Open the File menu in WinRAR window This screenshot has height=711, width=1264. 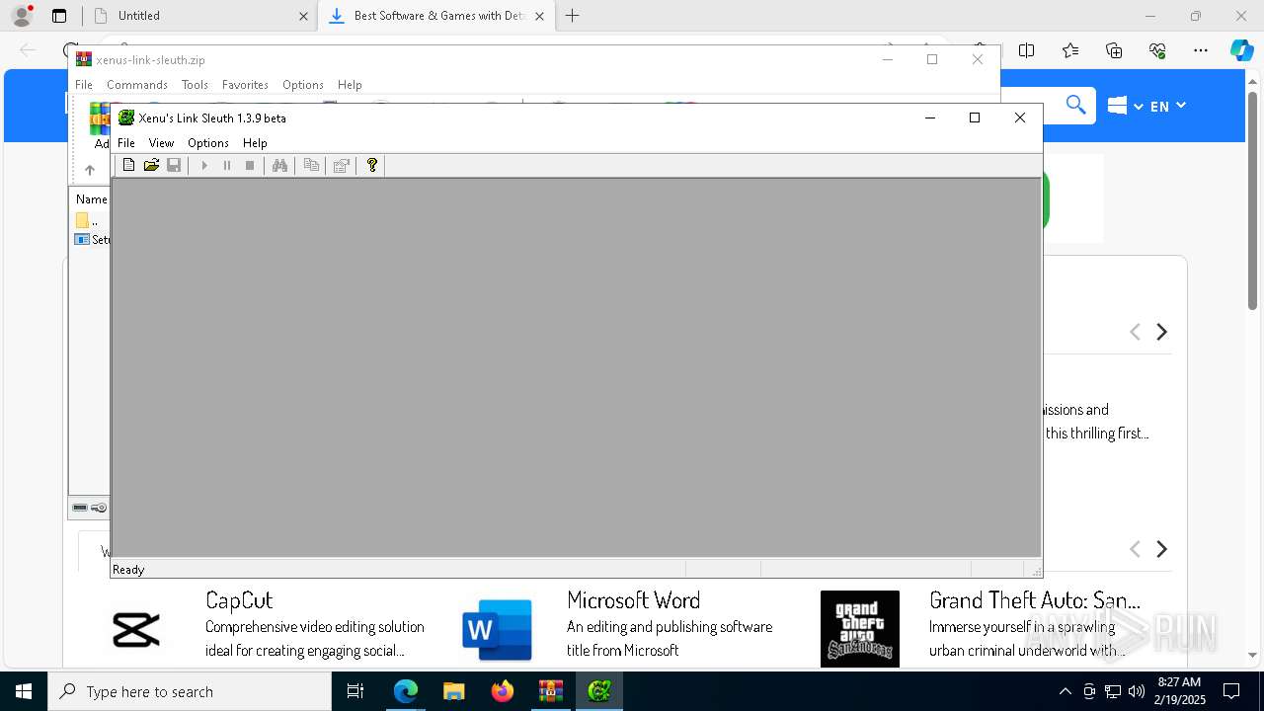[84, 85]
